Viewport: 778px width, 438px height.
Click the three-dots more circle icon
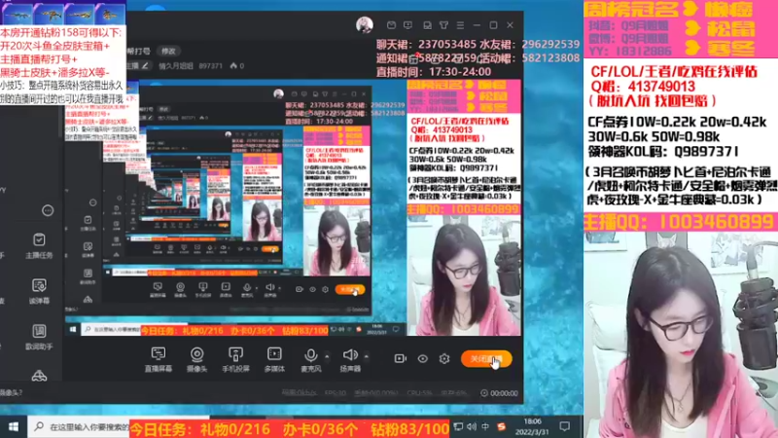click(48, 210)
